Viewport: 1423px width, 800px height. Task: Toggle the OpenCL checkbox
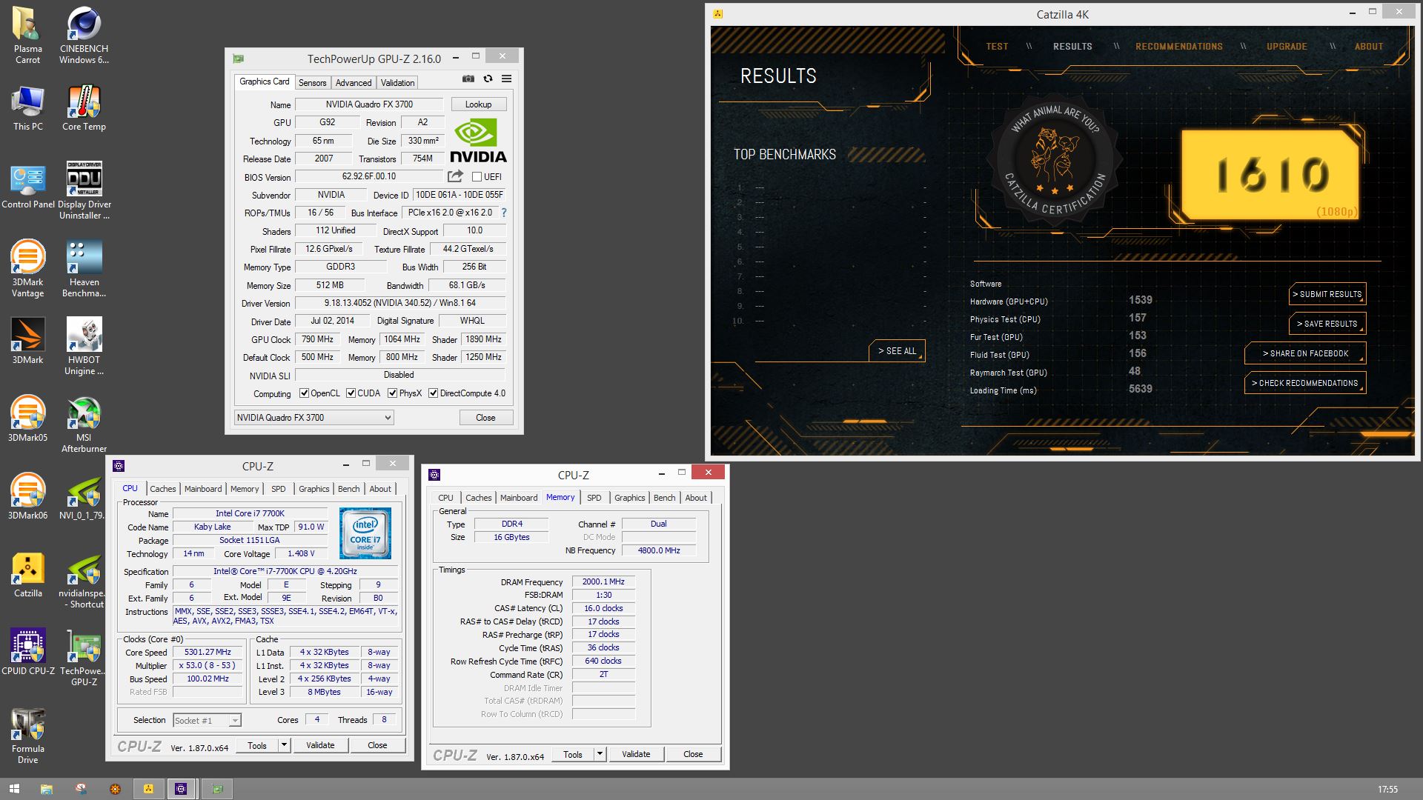(304, 393)
